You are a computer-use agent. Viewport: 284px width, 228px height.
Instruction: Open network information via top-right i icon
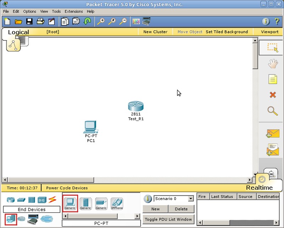coord(266,21)
